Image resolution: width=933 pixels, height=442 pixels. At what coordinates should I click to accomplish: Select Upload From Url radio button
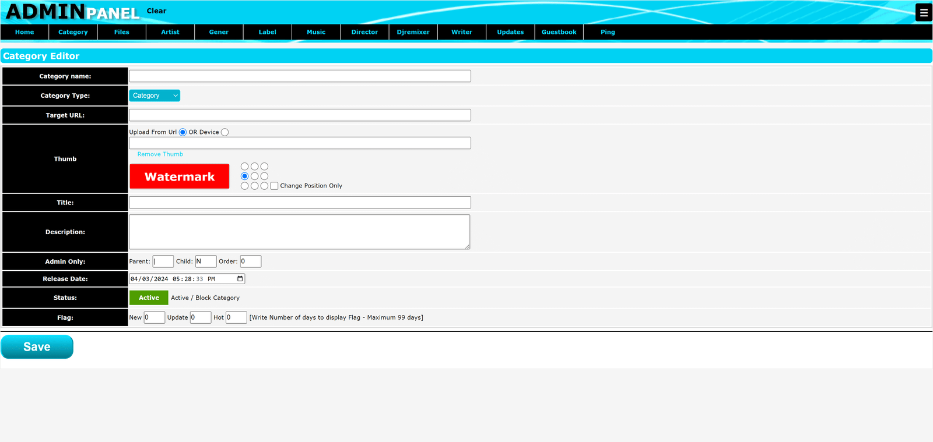point(183,132)
